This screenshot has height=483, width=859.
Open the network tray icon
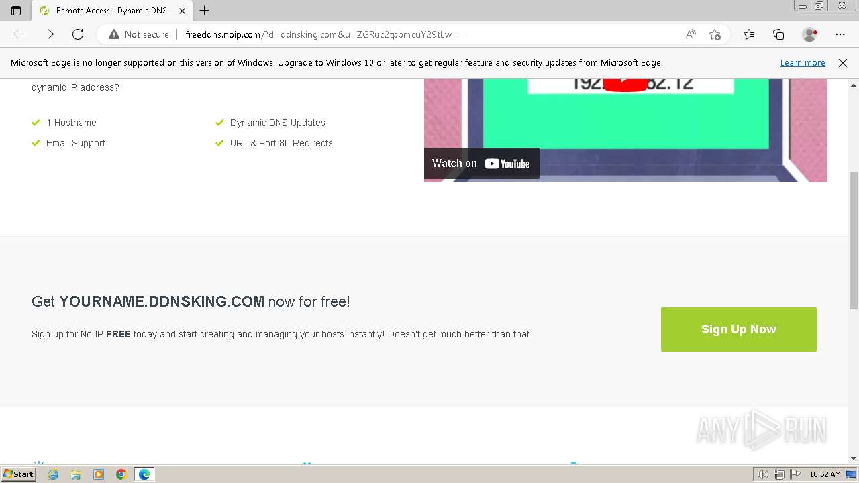click(x=778, y=474)
